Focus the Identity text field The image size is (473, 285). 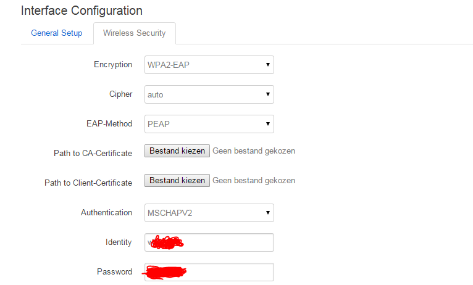point(227,242)
